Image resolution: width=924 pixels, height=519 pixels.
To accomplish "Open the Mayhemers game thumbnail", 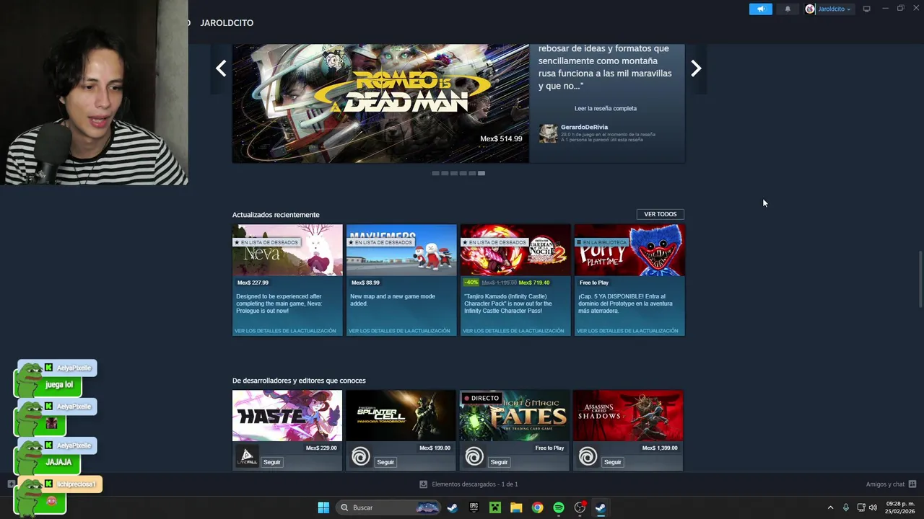I will 401,250.
